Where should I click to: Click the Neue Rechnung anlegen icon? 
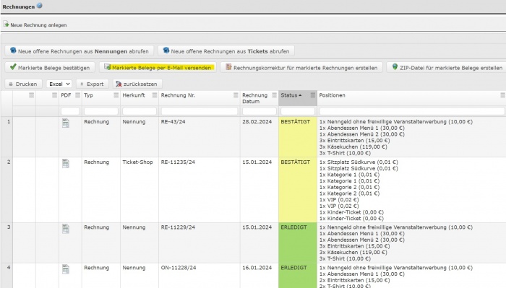tap(6, 24)
